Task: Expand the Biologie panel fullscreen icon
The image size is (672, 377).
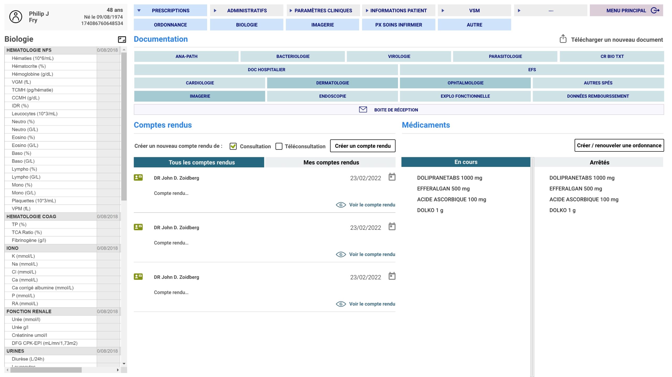Action: click(x=122, y=40)
